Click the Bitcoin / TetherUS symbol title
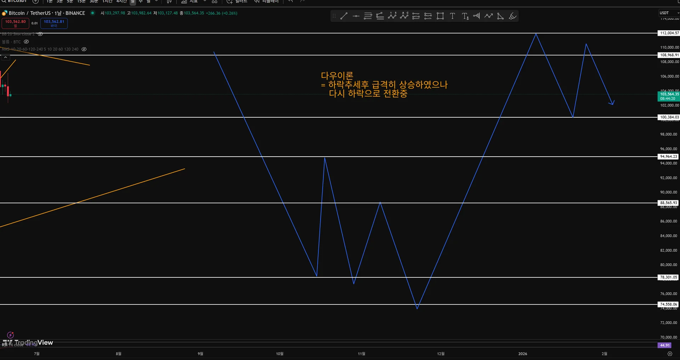The width and height of the screenshot is (680, 360). tap(47, 13)
